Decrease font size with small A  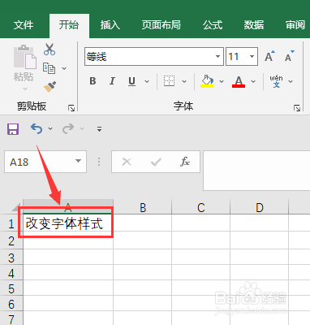tap(290, 56)
